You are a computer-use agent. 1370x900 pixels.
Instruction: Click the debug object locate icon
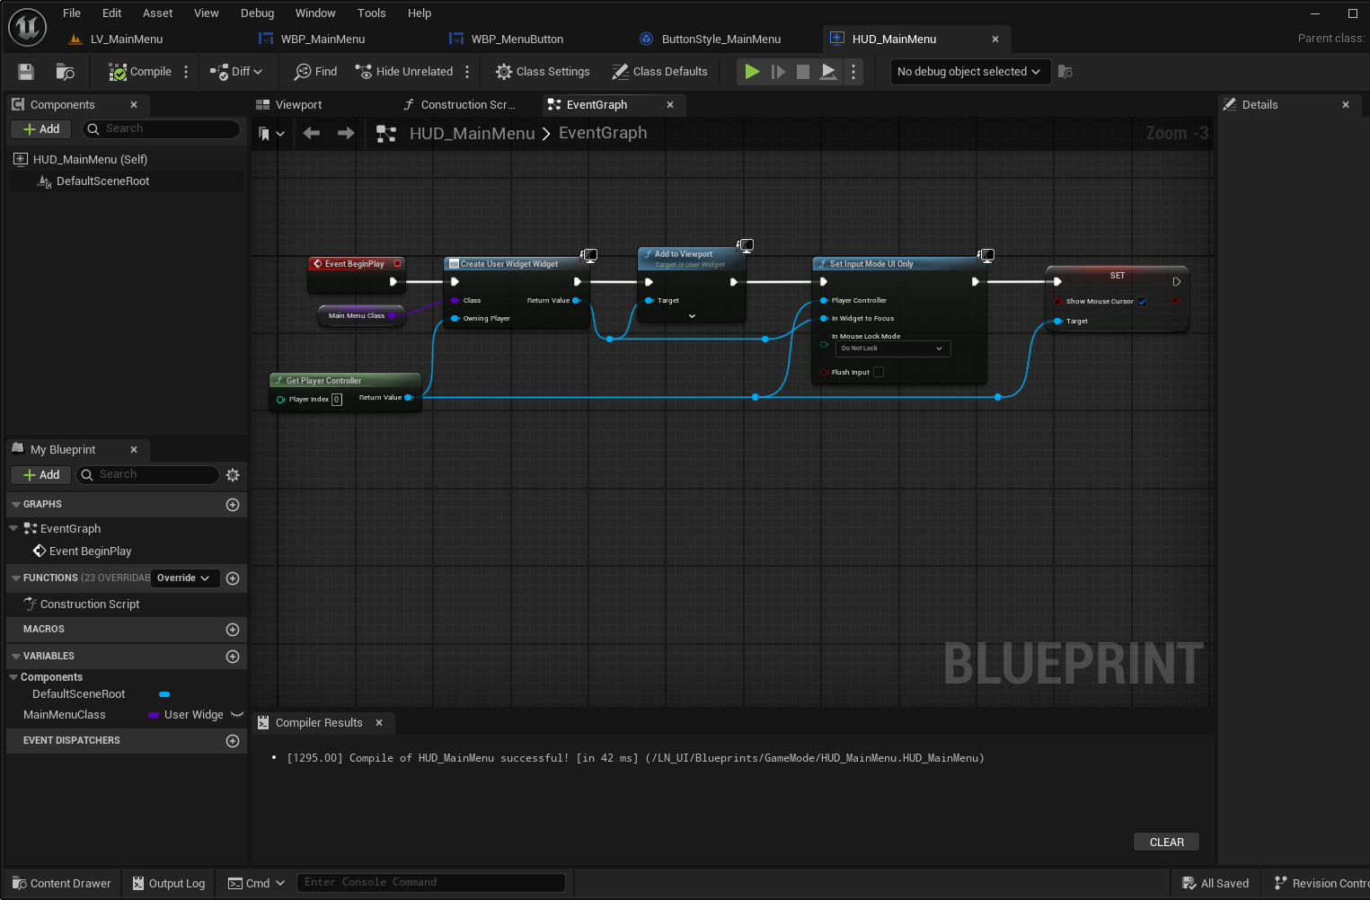(1065, 72)
